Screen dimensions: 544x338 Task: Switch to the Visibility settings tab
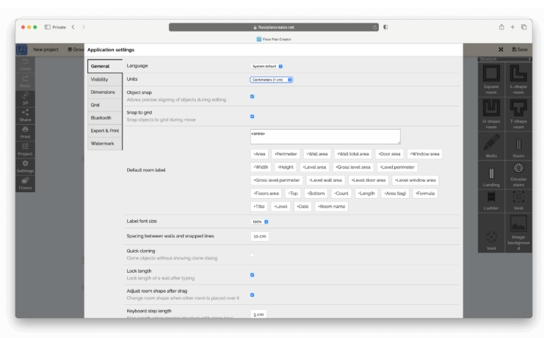pyautogui.click(x=99, y=79)
